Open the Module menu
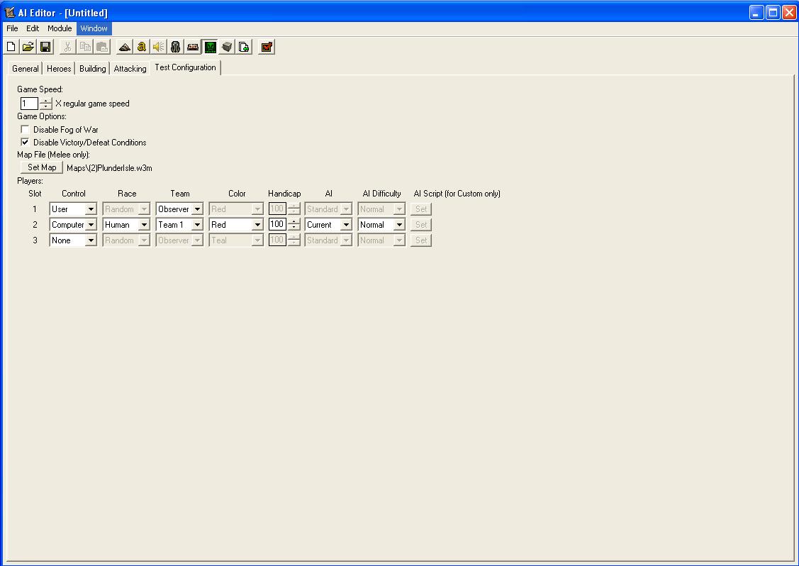799x566 pixels. point(60,28)
